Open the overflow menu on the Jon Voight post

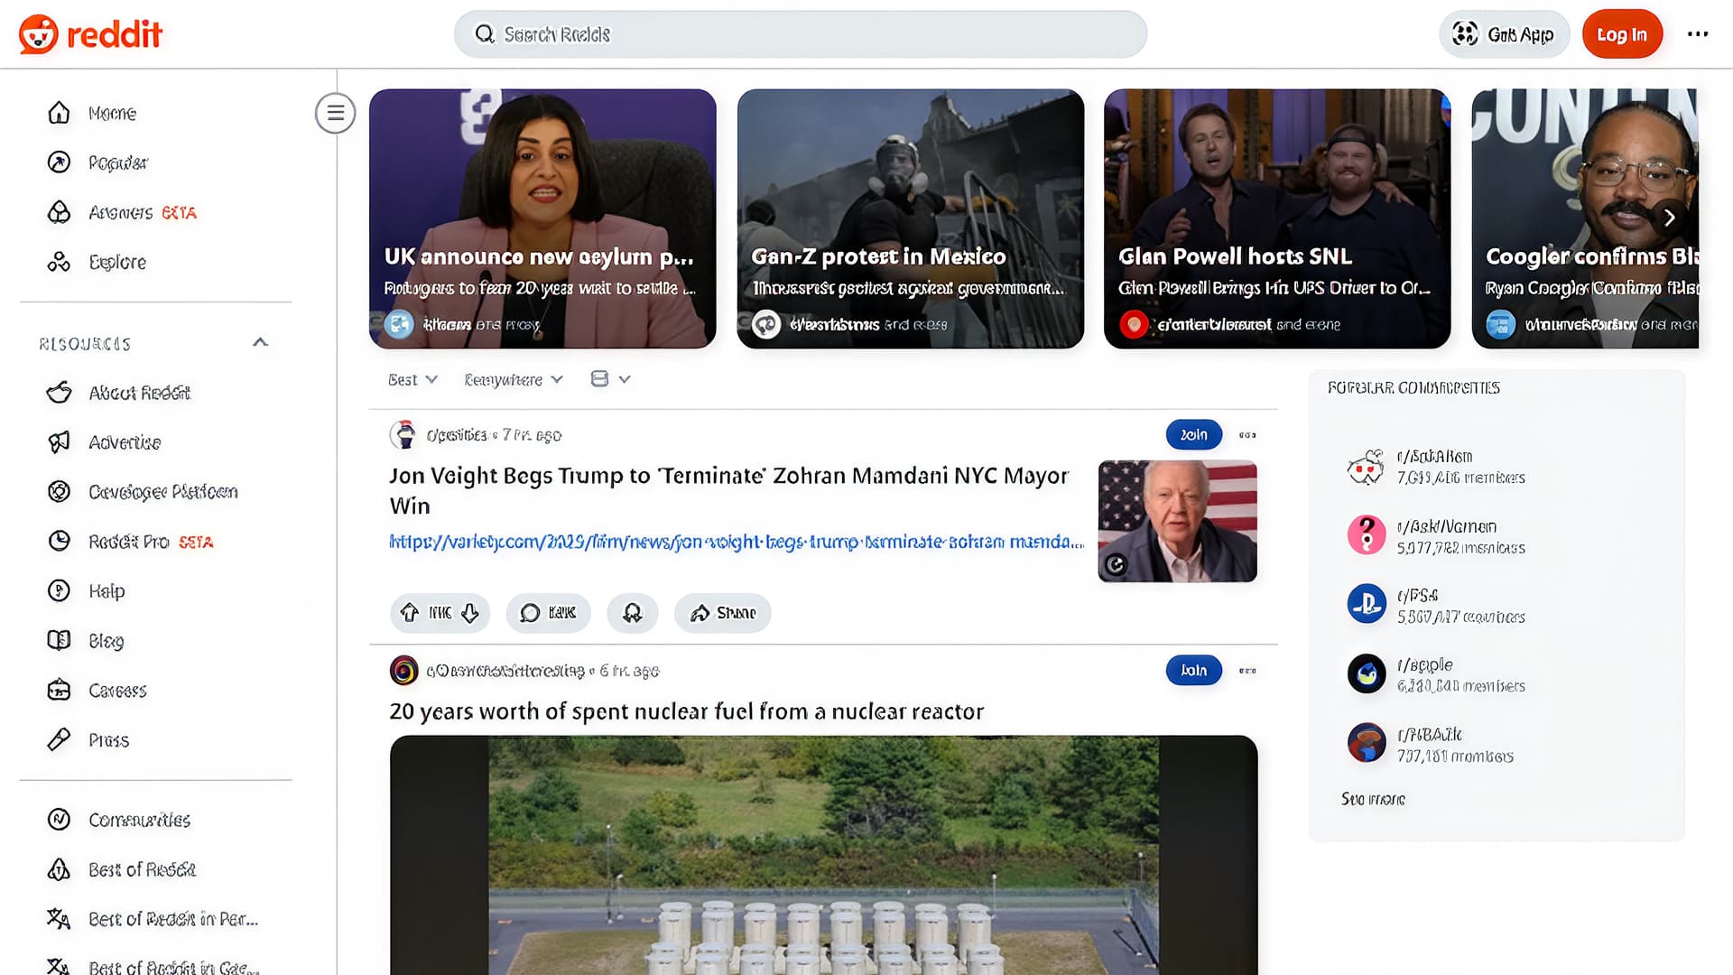(x=1247, y=435)
